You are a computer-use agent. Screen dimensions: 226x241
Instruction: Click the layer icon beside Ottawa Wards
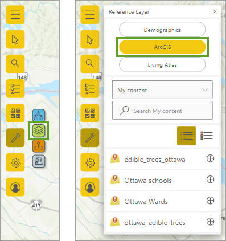click(115, 201)
